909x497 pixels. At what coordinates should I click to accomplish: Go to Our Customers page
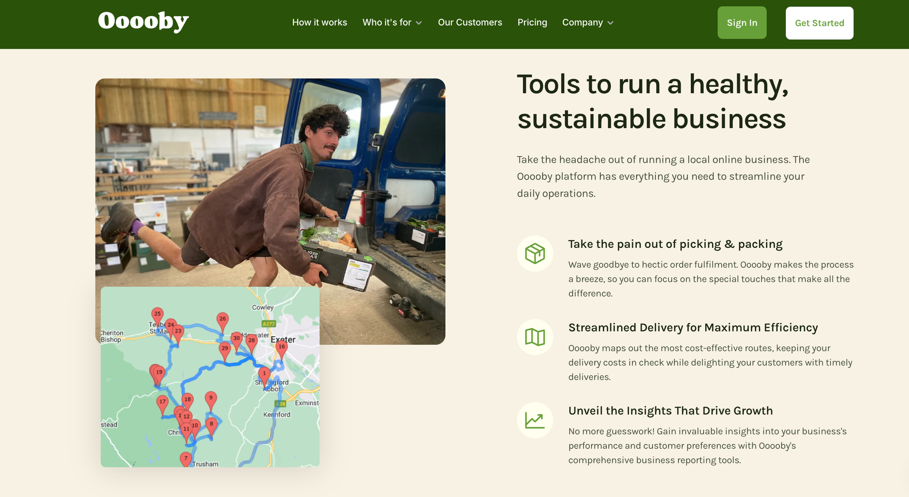[470, 23]
